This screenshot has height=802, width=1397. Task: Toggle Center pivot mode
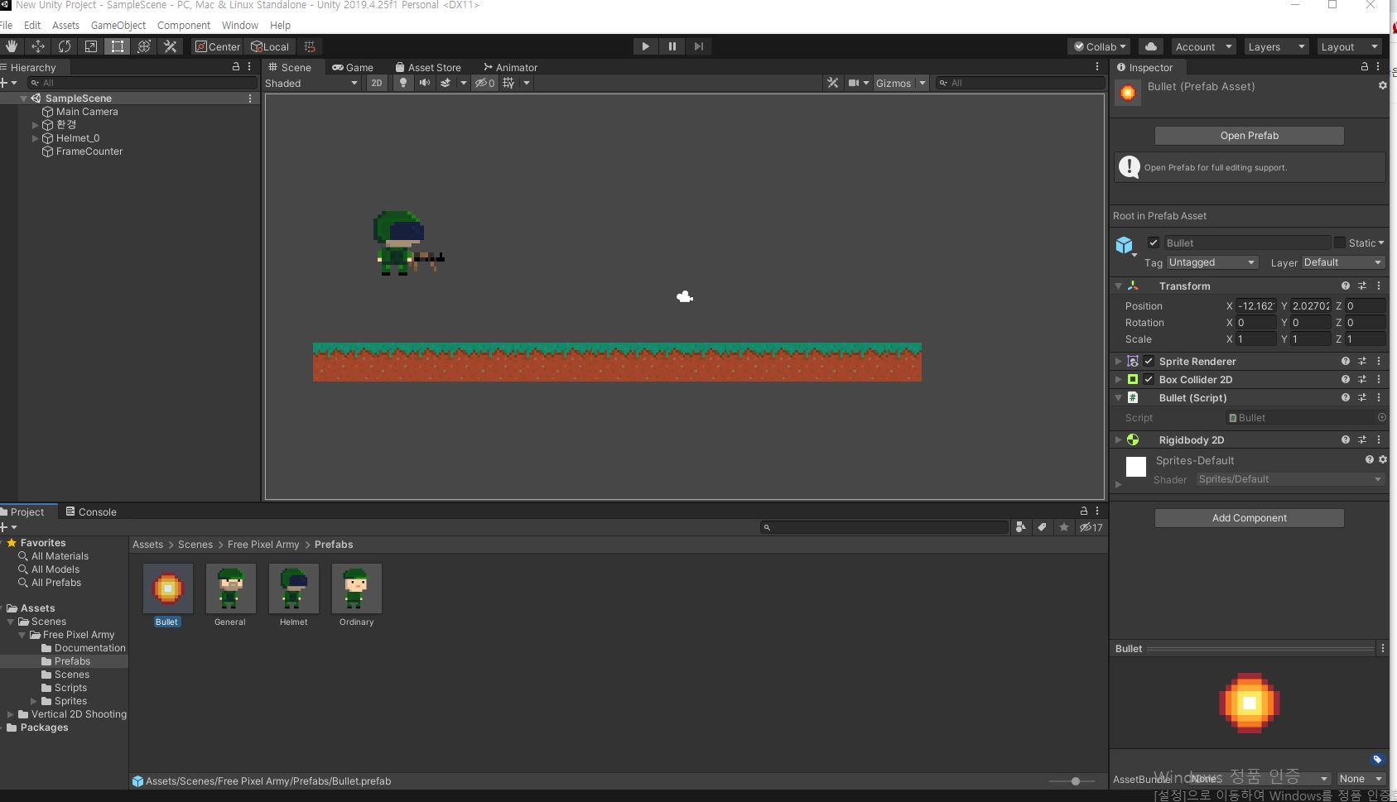coord(217,46)
